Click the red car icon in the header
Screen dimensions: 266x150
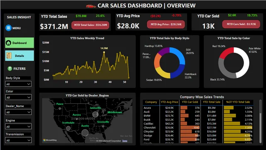pos(91,6)
